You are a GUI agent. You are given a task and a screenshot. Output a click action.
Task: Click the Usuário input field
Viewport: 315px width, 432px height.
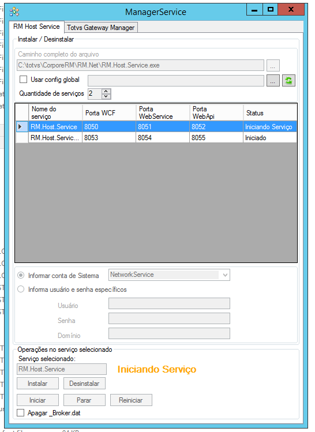(169, 303)
